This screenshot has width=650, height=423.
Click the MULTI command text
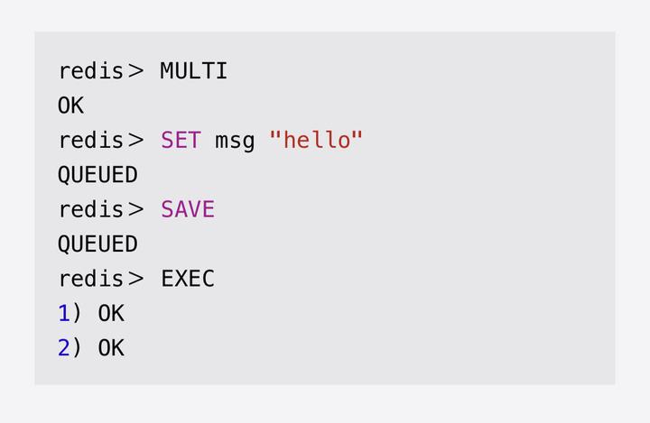[x=194, y=71]
